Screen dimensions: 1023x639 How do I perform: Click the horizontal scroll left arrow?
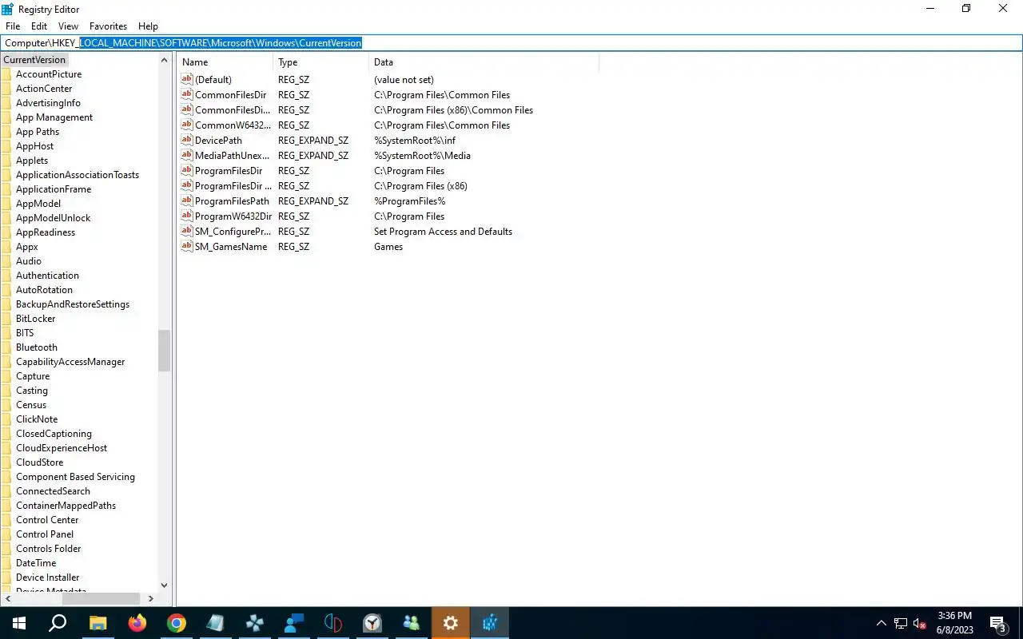[7, 598]
